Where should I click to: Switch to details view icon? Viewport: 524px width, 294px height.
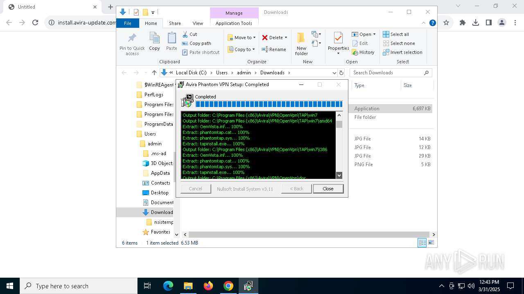[422, 243]
